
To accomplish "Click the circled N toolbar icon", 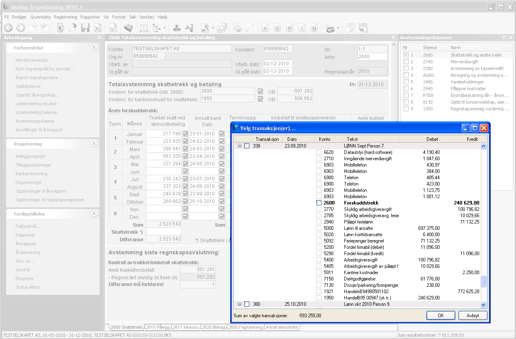I will tap(314, 28).
